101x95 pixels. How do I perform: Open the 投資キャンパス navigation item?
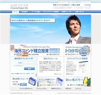(67, 12)
